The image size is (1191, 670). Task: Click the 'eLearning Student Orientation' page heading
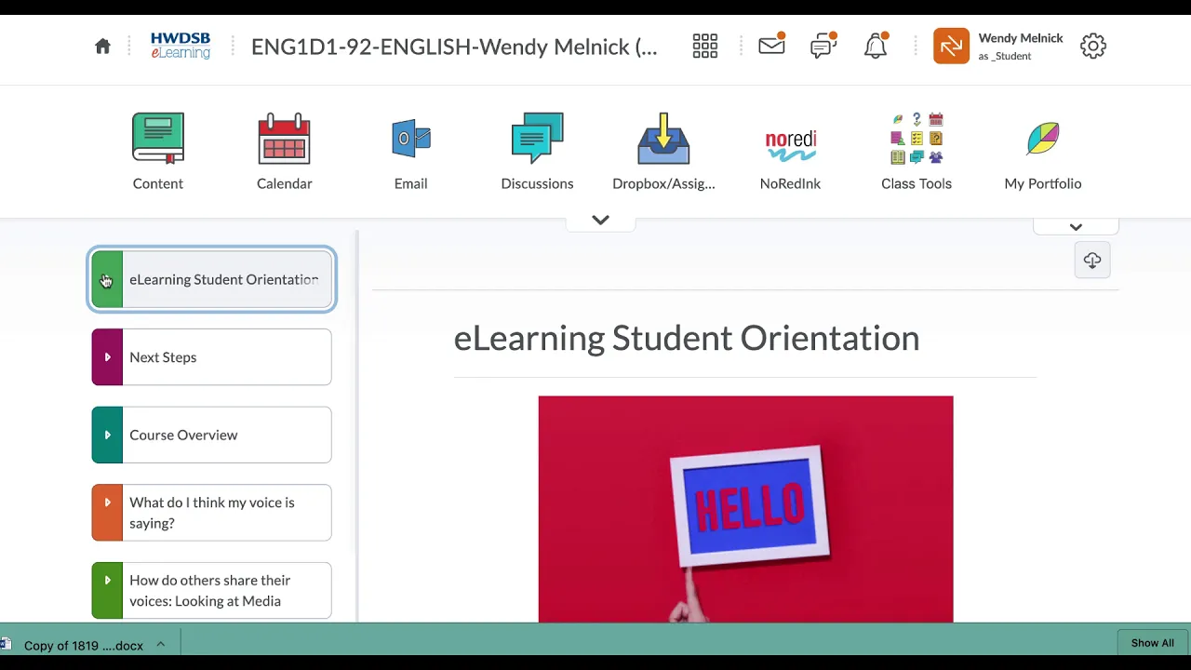click(687, 338)
